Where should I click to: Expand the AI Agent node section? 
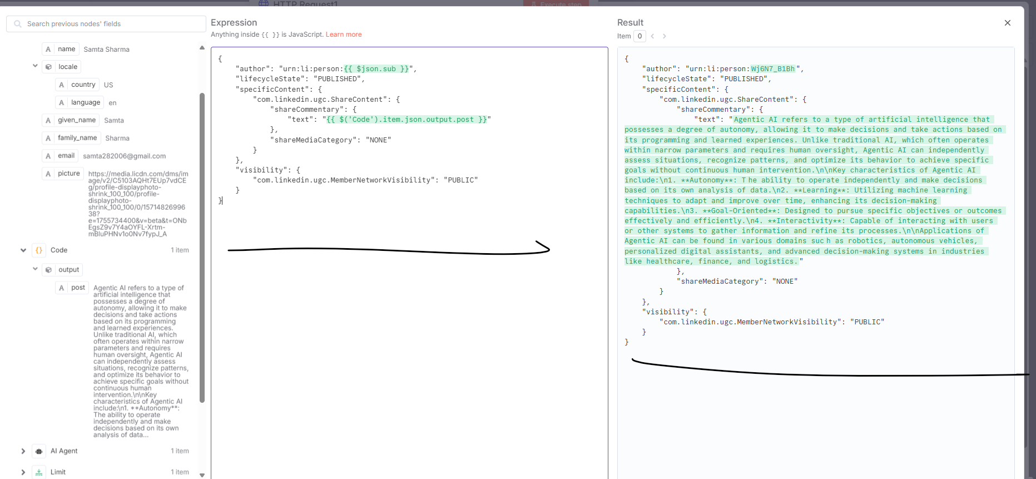23,451
